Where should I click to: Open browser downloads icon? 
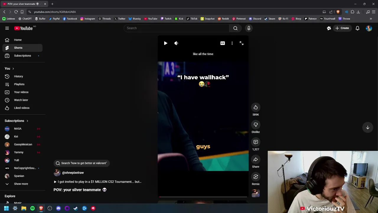tap(358, 12)
